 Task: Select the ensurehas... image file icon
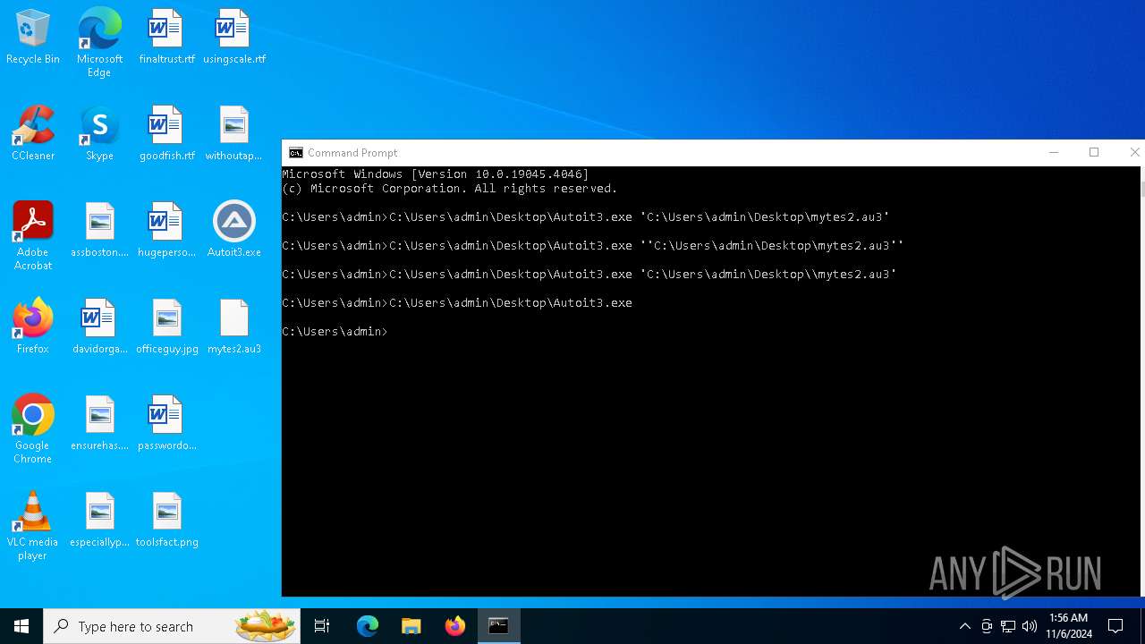tap(99, 424)
